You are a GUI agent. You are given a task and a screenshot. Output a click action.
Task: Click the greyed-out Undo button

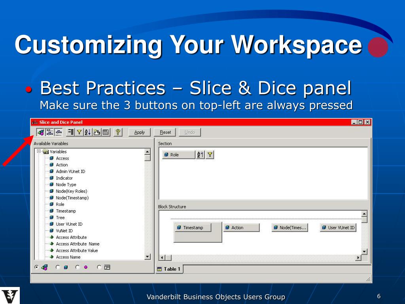189,132
